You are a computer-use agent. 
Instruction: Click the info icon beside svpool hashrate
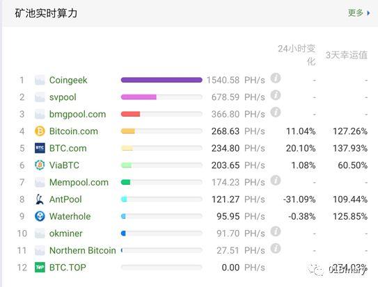276,95
